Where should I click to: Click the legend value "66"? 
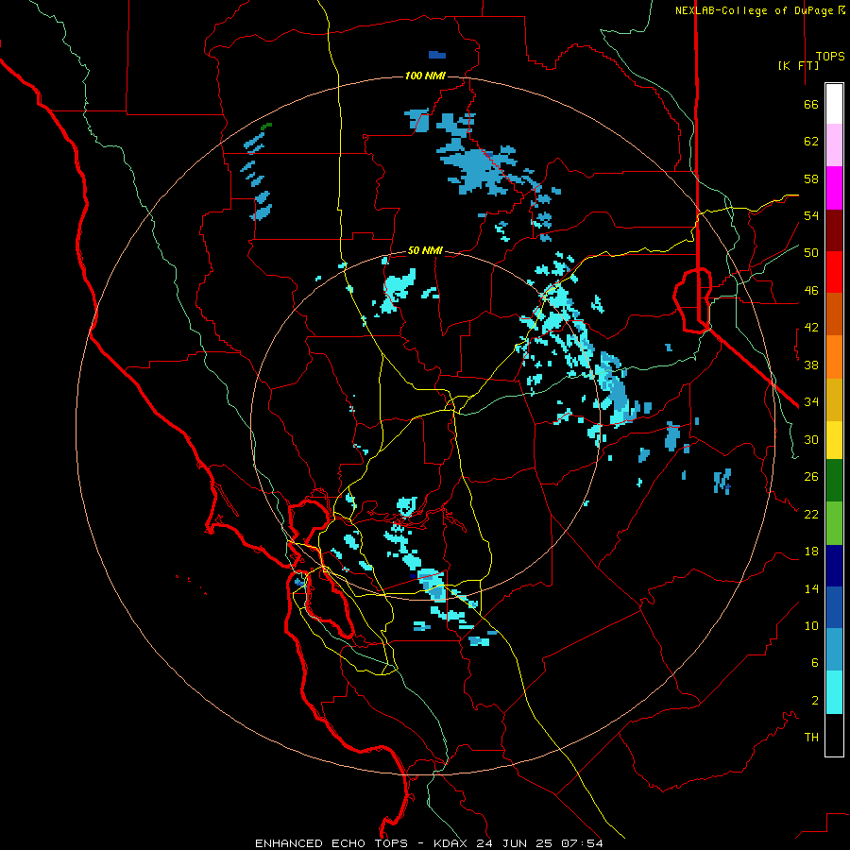click(811, 104)
